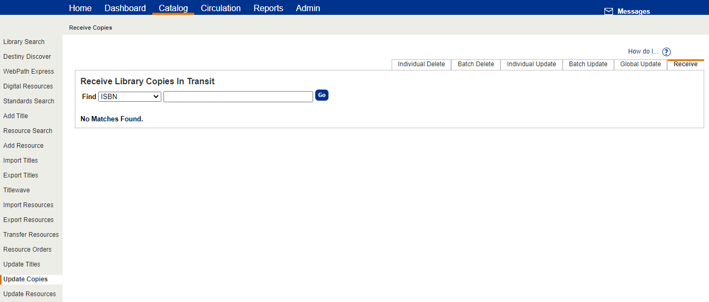Open the Circulation menu

click(221, 8)
